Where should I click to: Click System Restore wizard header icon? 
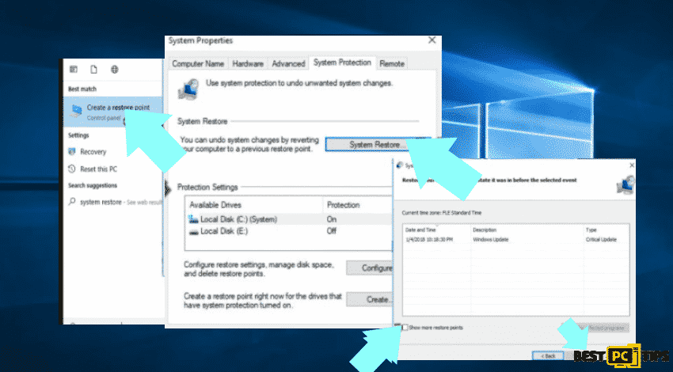(x=625, y=184)
